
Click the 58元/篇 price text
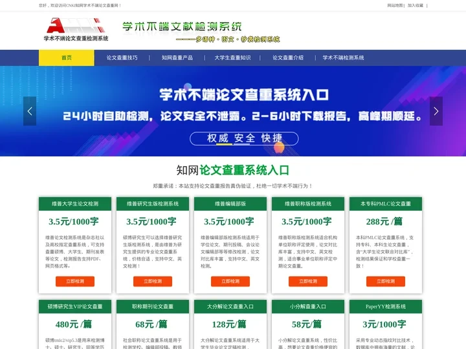tap(307, 324)
